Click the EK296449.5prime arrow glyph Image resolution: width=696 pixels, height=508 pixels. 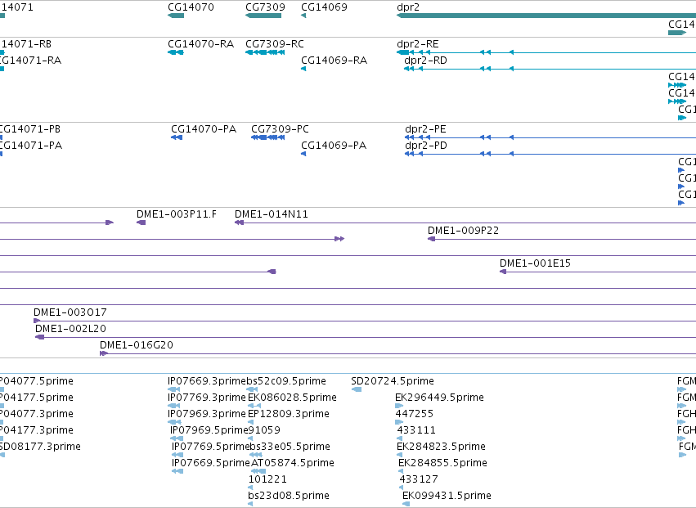[399, 406]
